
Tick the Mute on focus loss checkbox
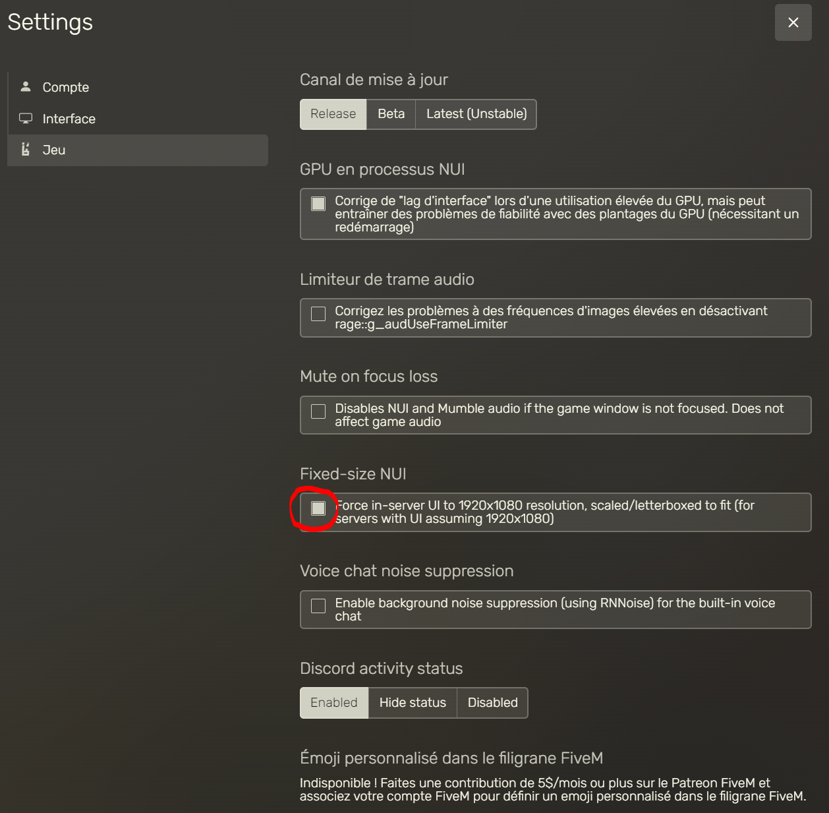pos(318,411)
